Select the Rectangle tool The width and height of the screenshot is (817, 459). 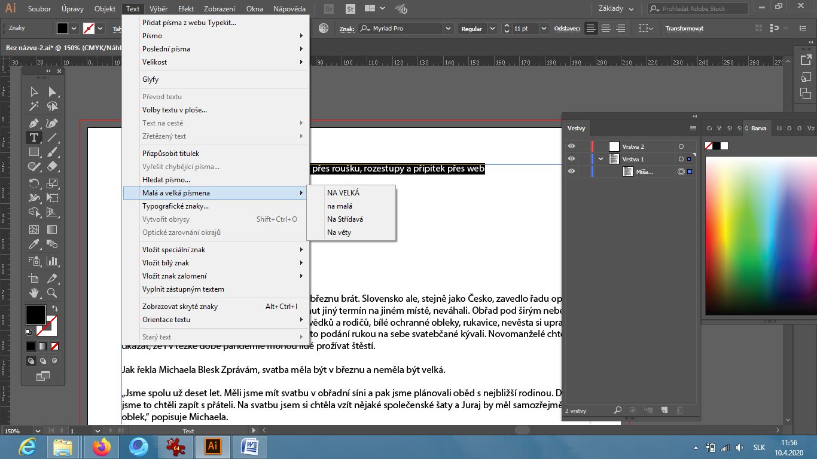(x=34, y=152)
